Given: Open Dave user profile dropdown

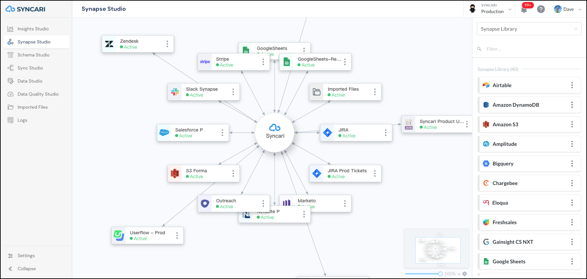Looking at the screenshot, I should (568, 9).
